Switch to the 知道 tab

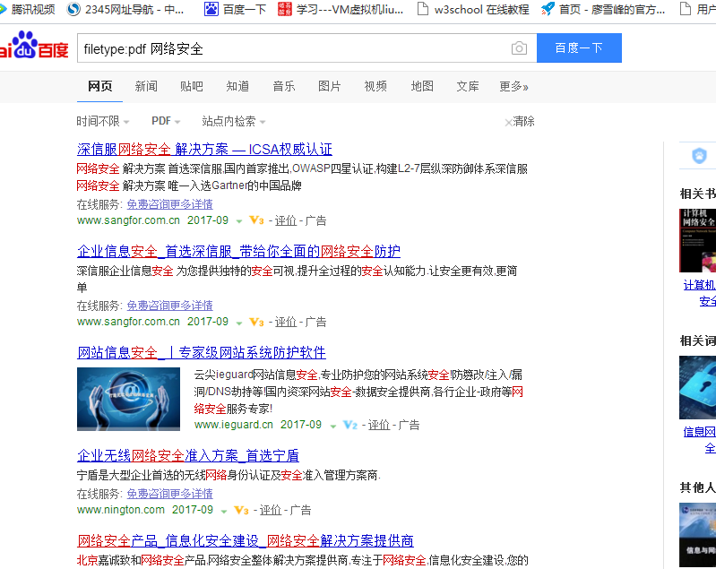click(x=237, y=86)
